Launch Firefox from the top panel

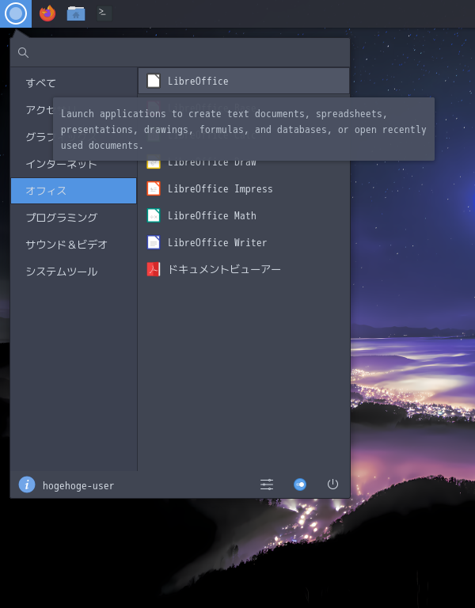tap(47, 13)
